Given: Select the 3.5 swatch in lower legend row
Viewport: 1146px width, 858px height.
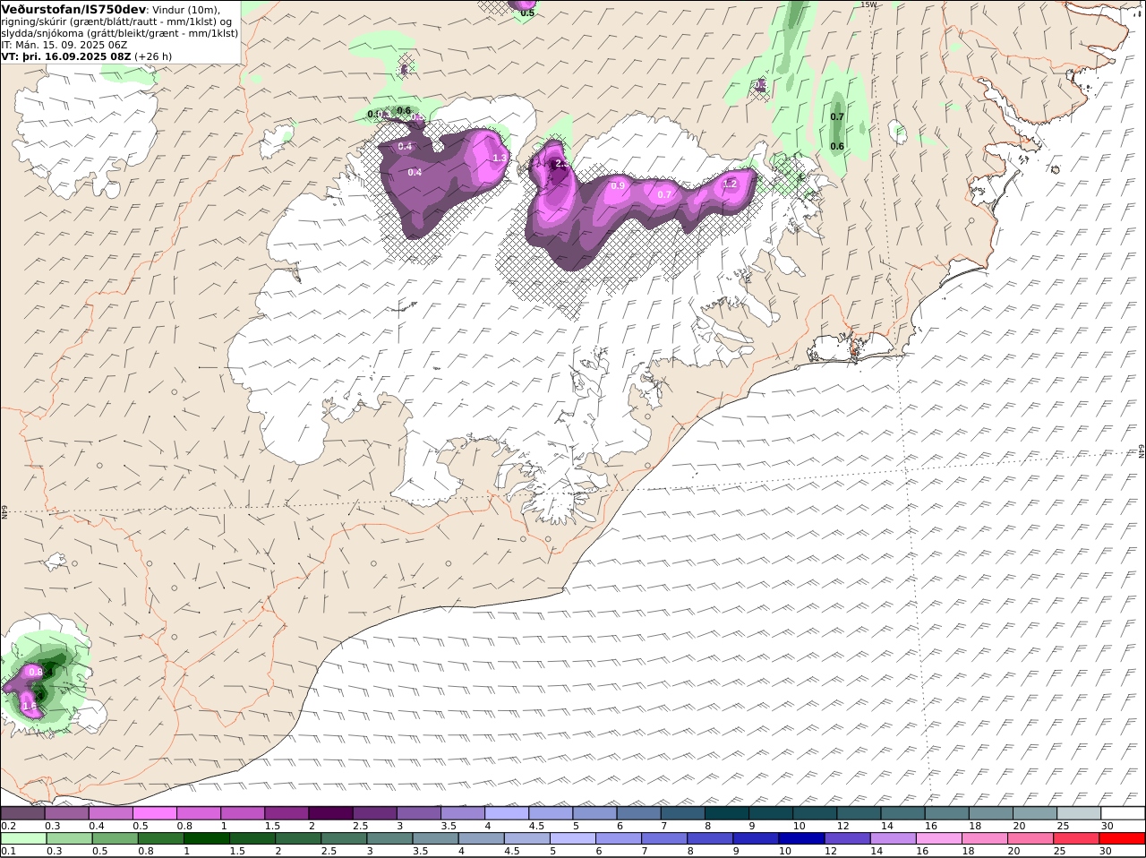Looking at the screenshot, I should 434,839.
